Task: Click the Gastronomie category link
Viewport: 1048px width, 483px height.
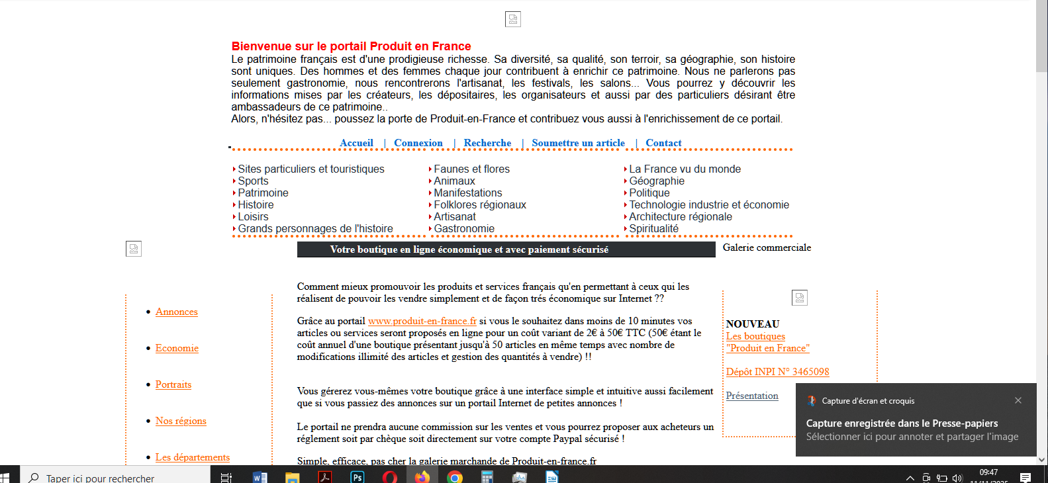Action: pyautogui.click(x=463, y=229)
